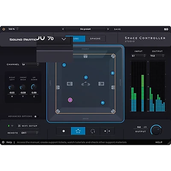Screen dimensions: 171x171
Task: Select the purple Ls channel source dot
Action: click(x=70, y=100)
